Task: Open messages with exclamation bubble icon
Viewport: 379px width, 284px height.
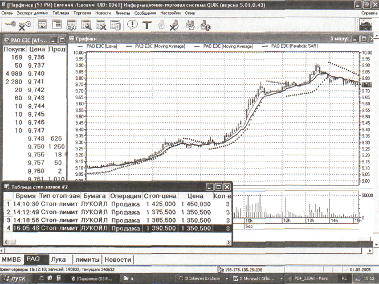Action: tap(132, 24)
